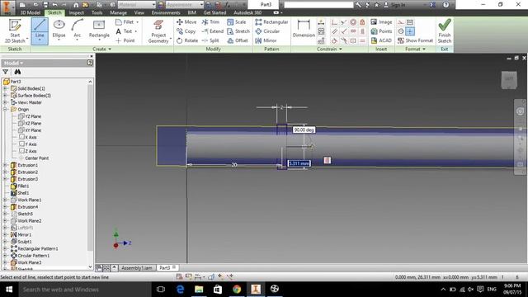The width and height of the screenshot is (528, 297).
Task: Open File Explorer from taskbar
Action: [x=199, y=290]
